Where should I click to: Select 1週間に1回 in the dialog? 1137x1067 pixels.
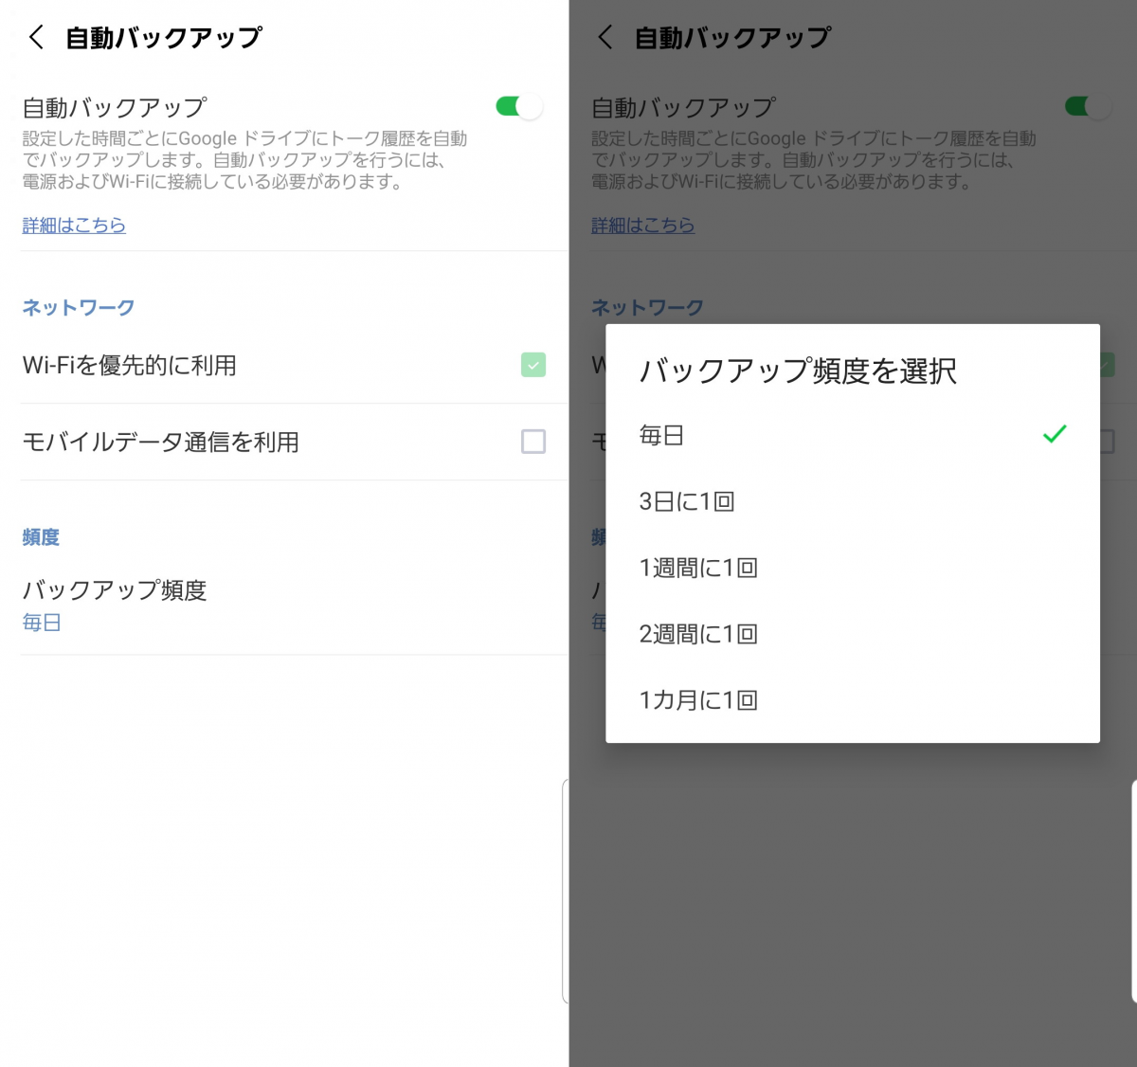[x=698, y=567]
